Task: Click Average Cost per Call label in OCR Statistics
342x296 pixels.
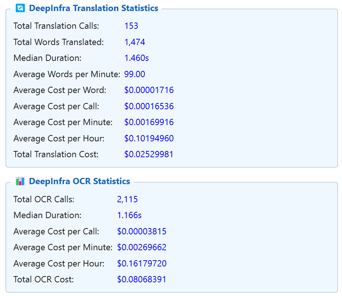Action: 56,231
